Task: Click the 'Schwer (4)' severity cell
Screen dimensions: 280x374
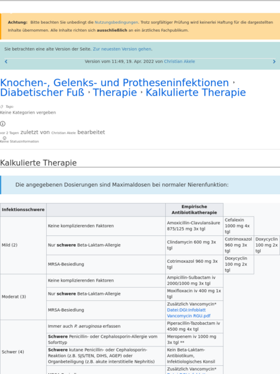Action: pos(23,352)
